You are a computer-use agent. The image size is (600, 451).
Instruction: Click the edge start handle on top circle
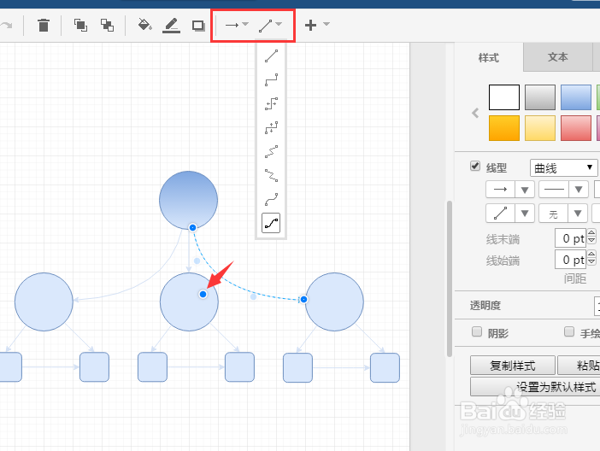click(x=193, y=227)
